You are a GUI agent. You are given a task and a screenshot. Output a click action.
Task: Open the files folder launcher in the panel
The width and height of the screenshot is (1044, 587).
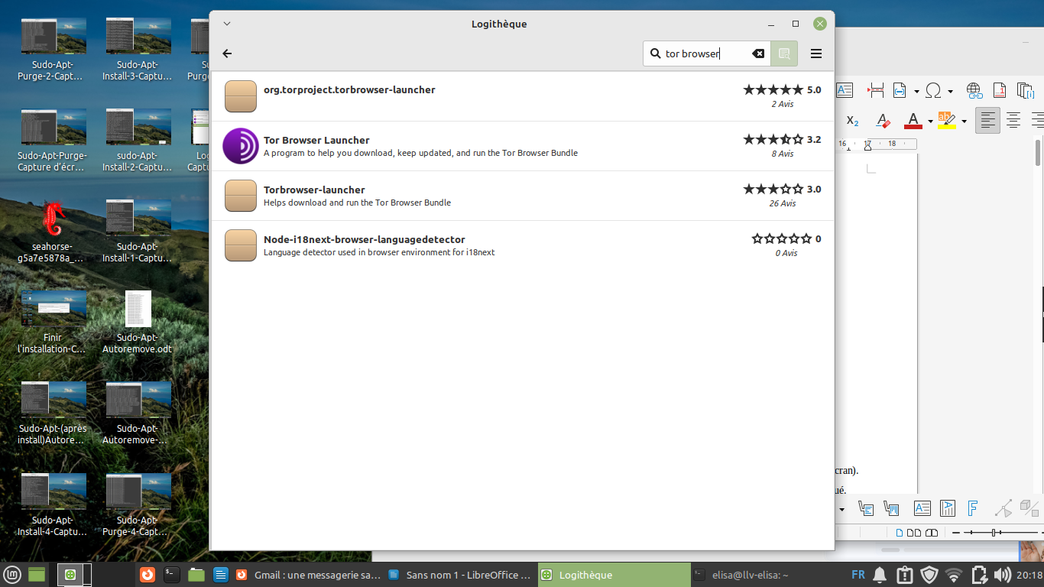196,574
